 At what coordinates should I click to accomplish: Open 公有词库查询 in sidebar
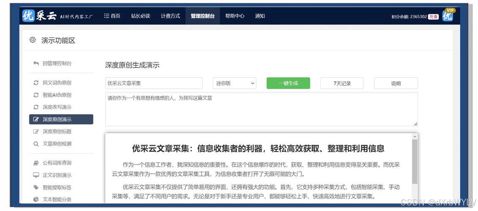point(57,163)
